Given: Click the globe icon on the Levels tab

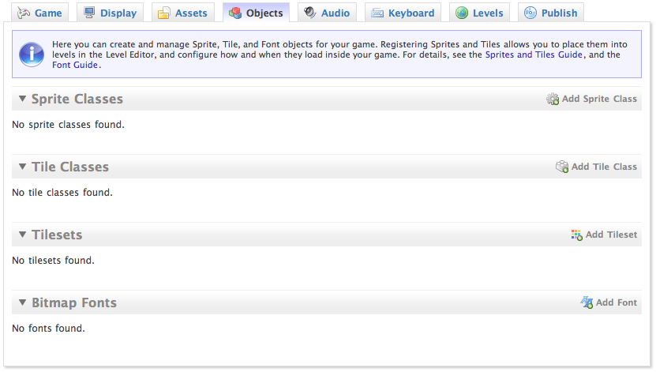Looking at the screenshot, I should pos(462,13).
